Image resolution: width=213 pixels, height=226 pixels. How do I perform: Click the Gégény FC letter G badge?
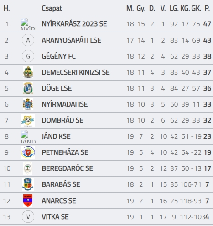click(x=28, y=56)
